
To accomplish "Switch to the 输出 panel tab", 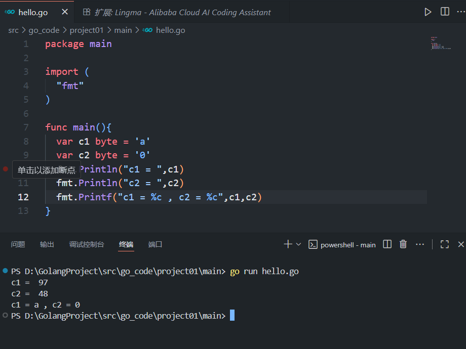I will point(47,244).
